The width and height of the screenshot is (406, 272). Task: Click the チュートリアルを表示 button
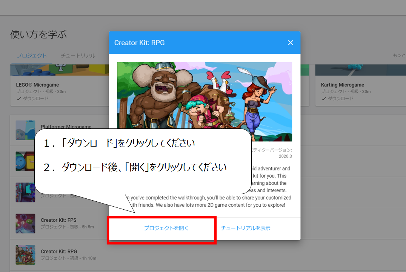pyautogui.click(x=246, y=228)
